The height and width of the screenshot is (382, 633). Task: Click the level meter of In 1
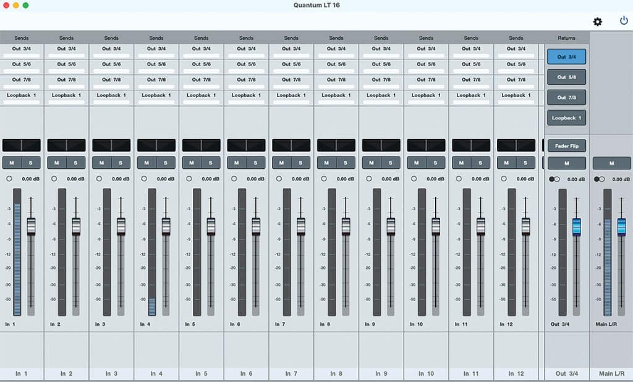click(17, 252)
